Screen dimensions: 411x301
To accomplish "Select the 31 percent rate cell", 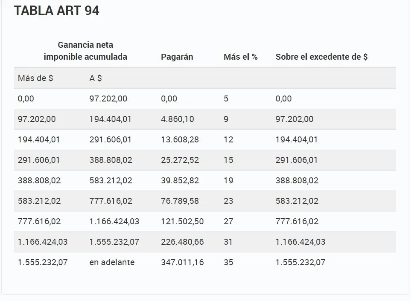I will (x=228, y=242).
